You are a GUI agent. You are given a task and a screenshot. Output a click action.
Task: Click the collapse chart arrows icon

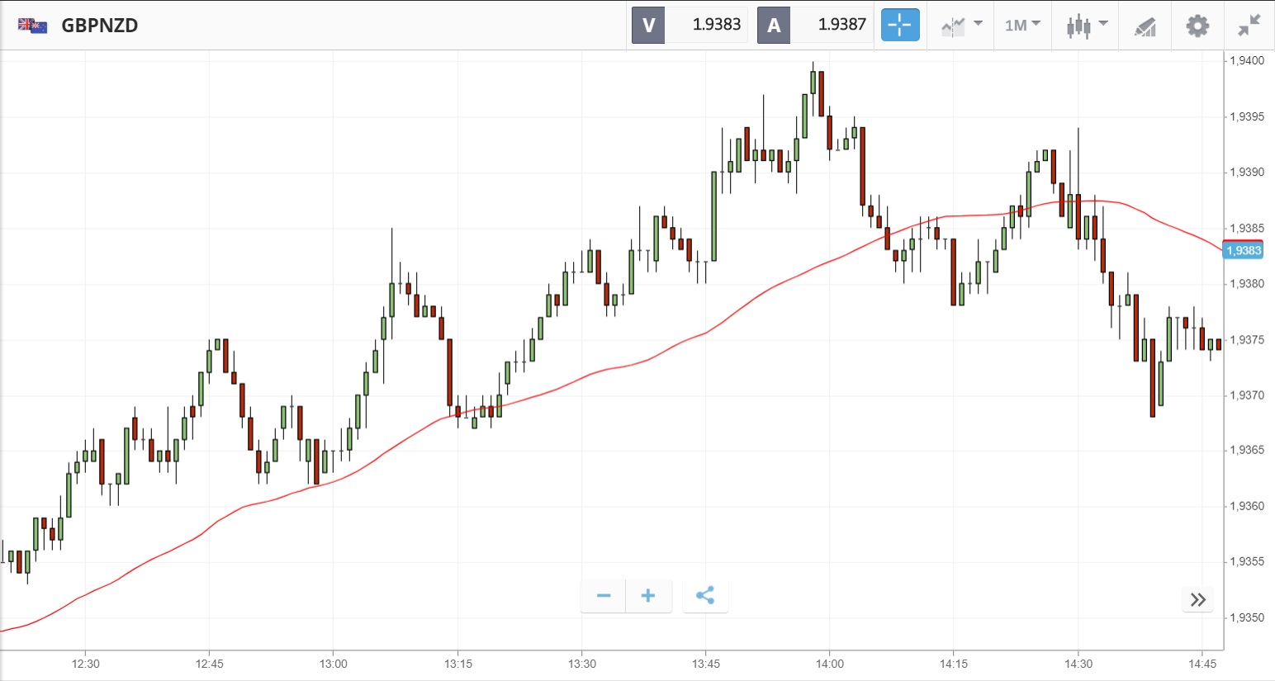(x=1249, y=26)
